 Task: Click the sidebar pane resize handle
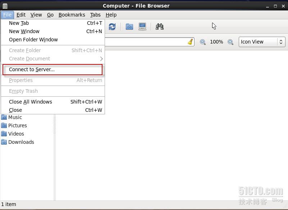pos(55,125)
